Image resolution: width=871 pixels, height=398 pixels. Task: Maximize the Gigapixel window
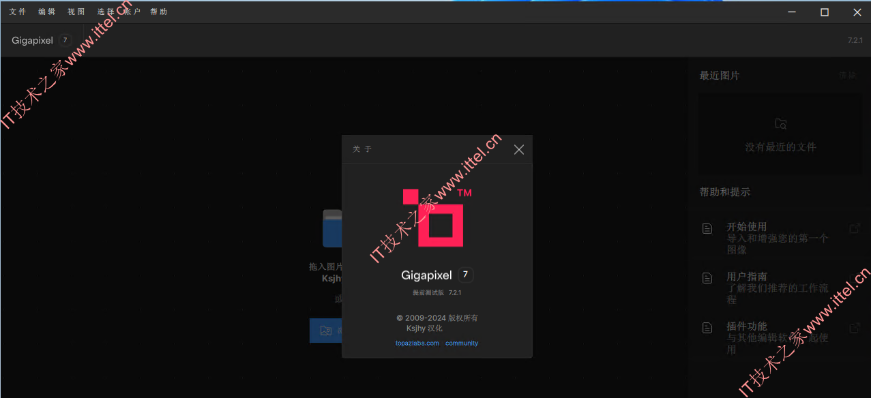tap(825, 12)
